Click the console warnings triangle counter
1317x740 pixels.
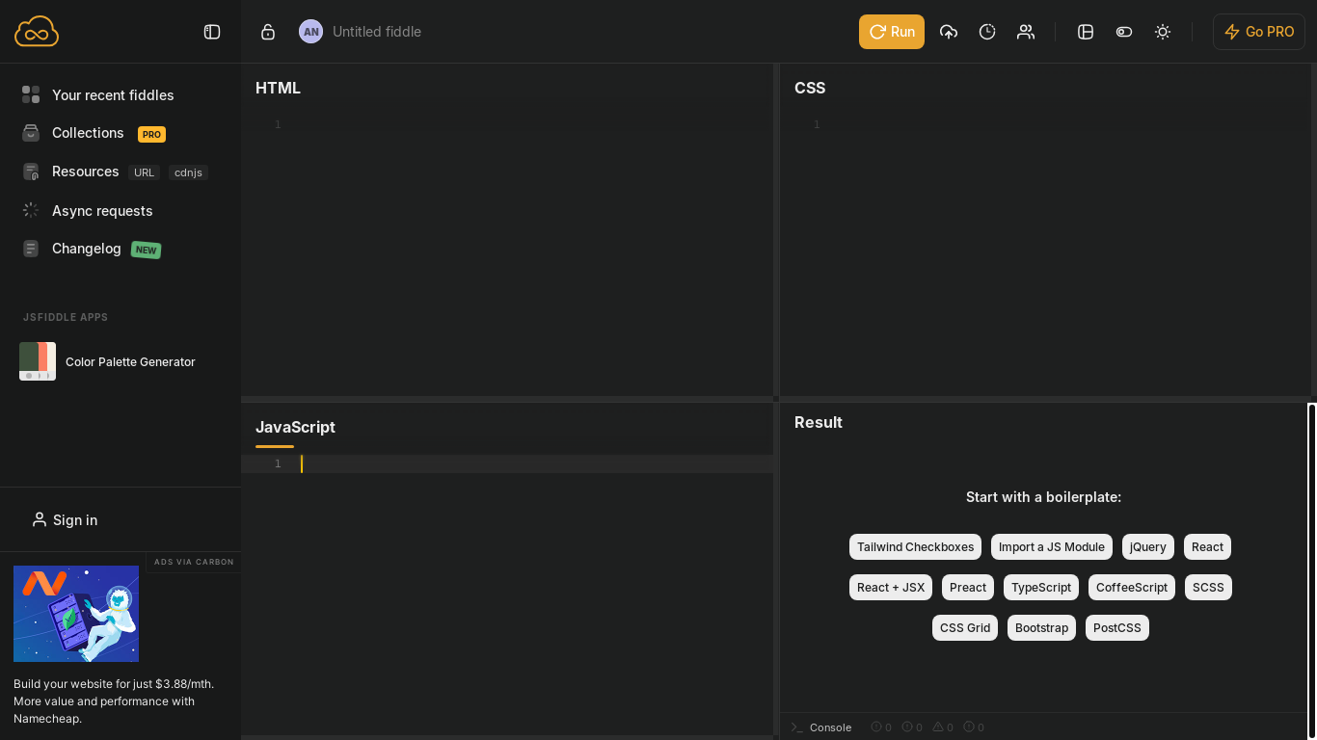point(943,727)
